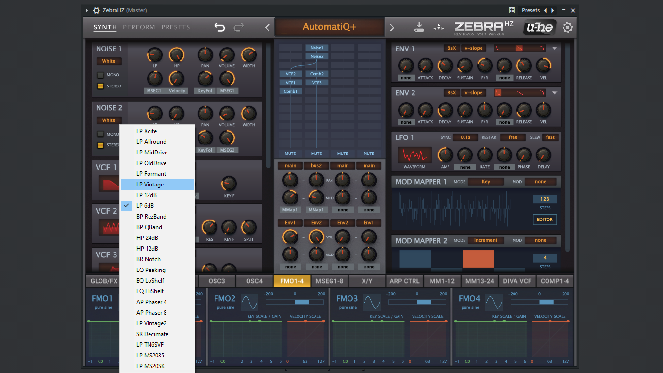
Task: Go to next preset with right chevron
Action: pos(392,28)
